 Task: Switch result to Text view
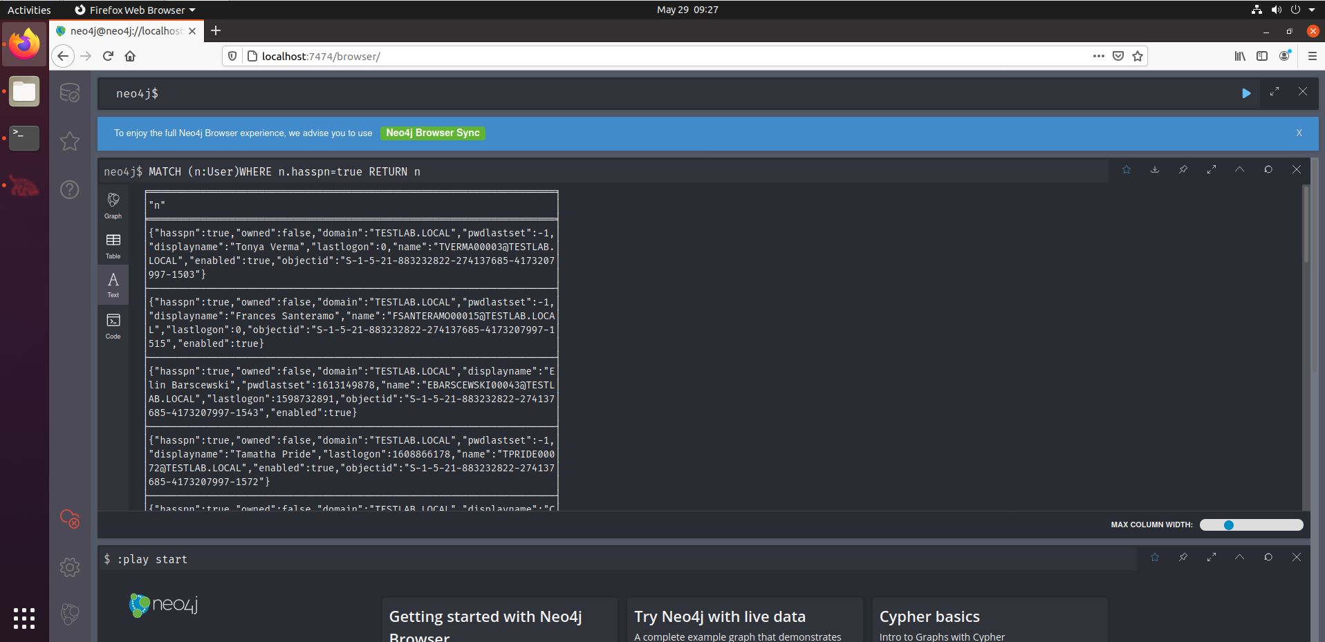(113, 285)
